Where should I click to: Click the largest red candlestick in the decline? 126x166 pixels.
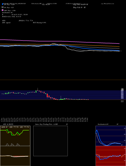47,95
